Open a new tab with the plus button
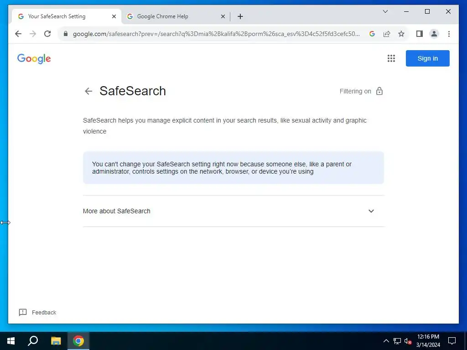467x350 pixels. [x=240, y=16]
